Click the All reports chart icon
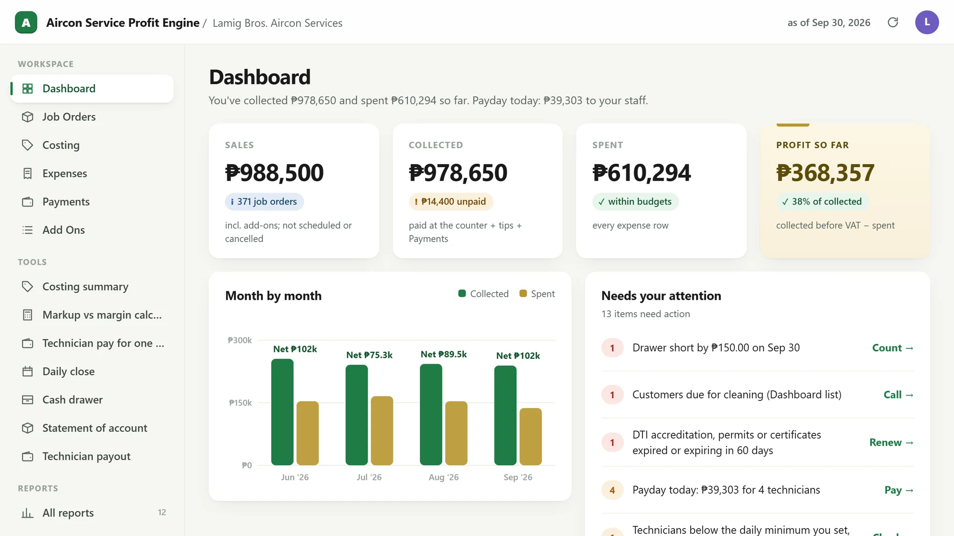Viewport: 954px width, 536px height. [x=28, y=513]
